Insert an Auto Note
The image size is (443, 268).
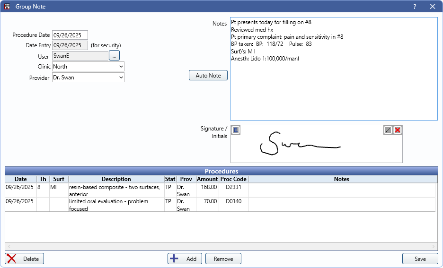tap(208, 76)
